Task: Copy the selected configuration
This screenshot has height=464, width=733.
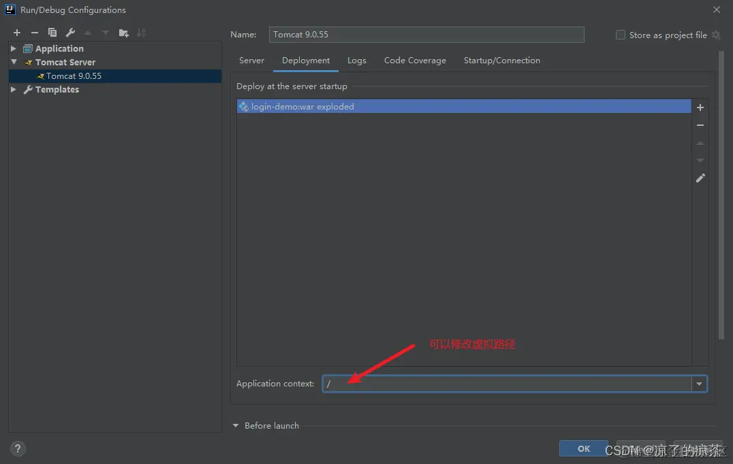Action: (52, 33)
